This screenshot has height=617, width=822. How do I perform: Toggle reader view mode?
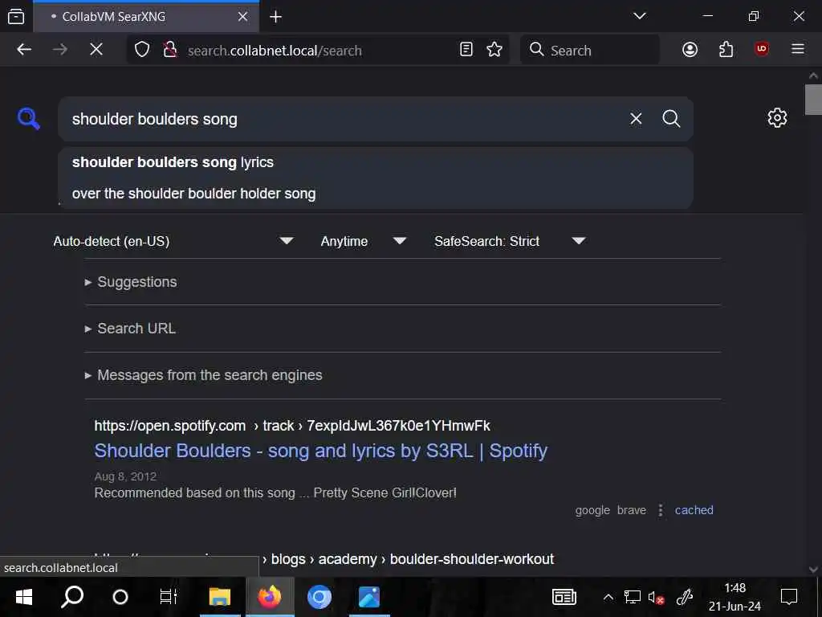pyautogui.click(x=466, y=49)
